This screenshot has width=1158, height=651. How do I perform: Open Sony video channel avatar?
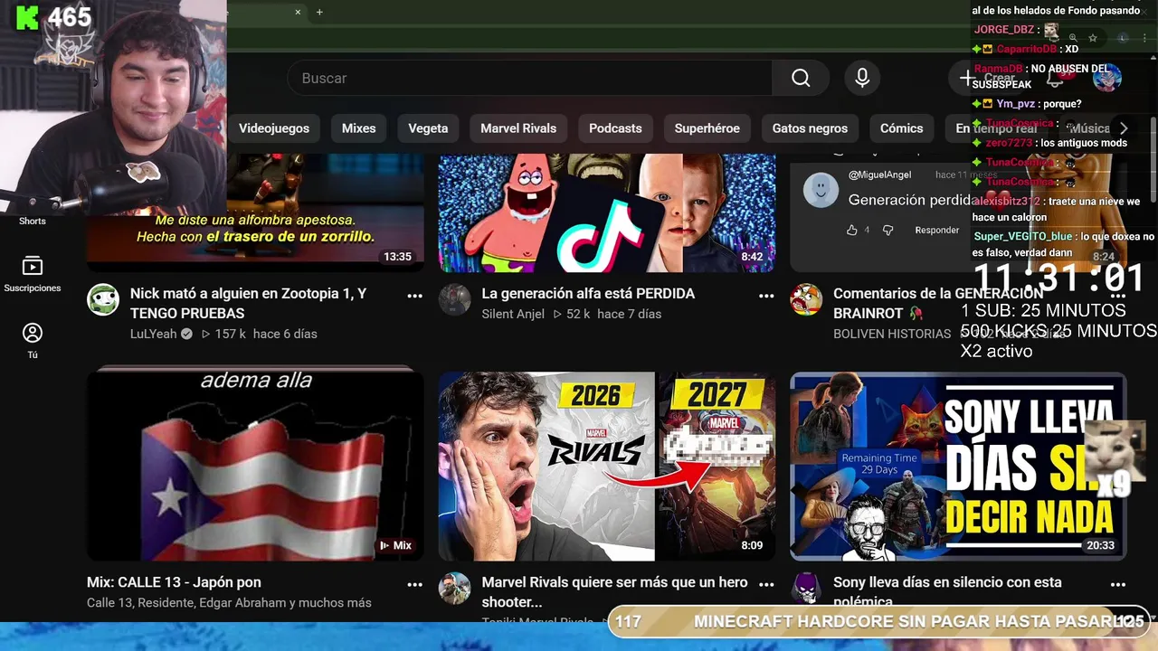pyautogui.click(x=806, y=589)
